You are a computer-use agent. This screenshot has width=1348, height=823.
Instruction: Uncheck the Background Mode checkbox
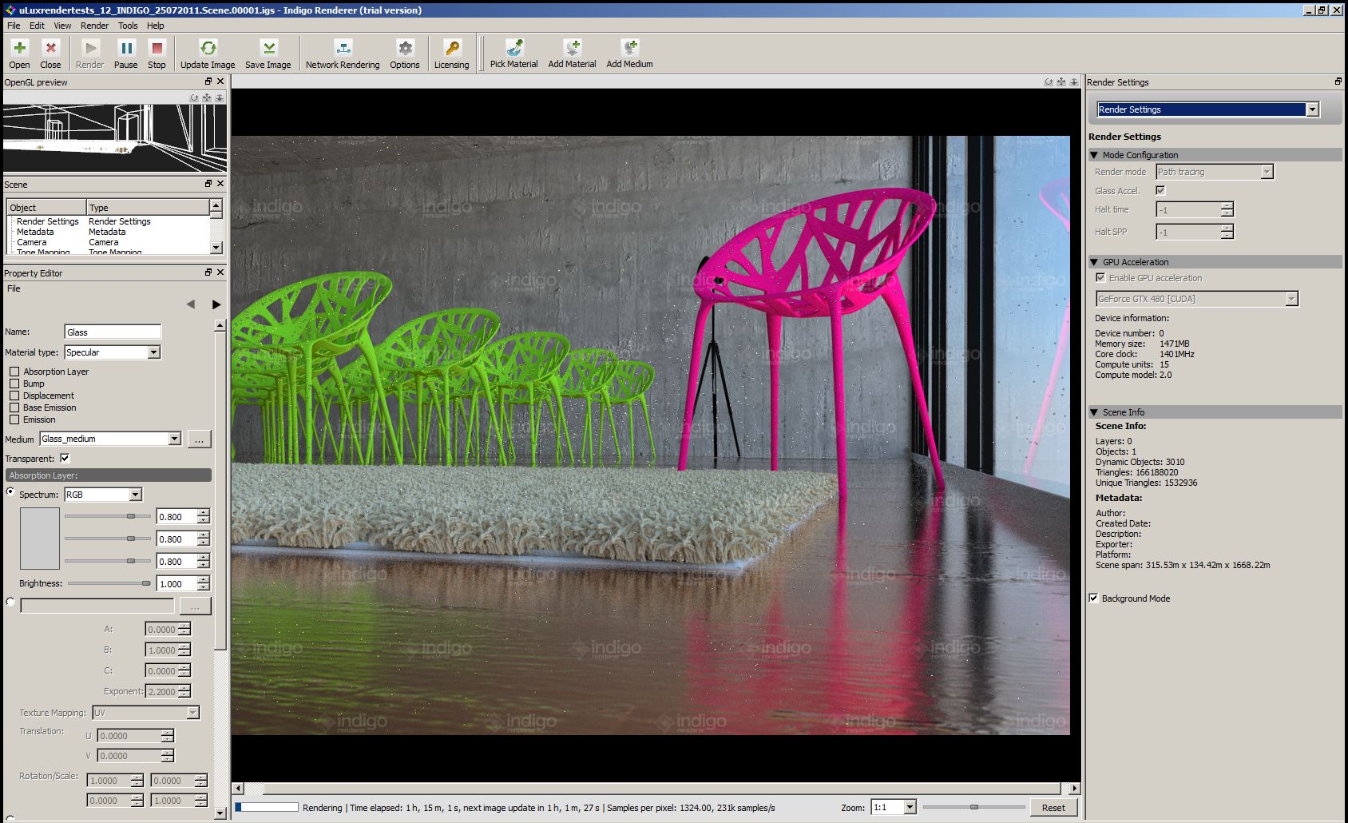tap(1094, 598)
